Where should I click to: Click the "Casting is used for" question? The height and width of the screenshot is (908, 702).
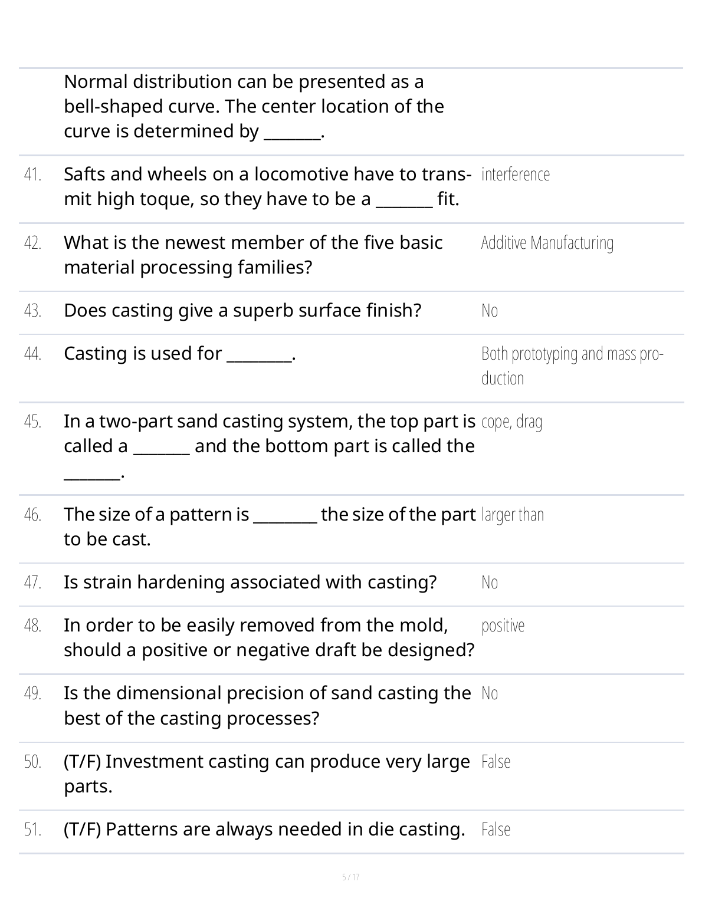coord(179,354)
